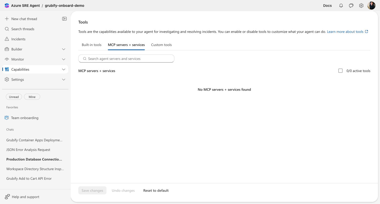Click the magnifier icon in the search box
The width and height of the screenshot is (380, 204).
pos(85,59)
